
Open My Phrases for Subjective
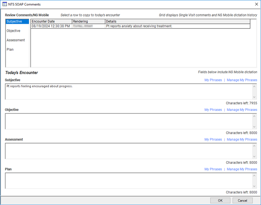pyautogui.click(x=213, y=80)
